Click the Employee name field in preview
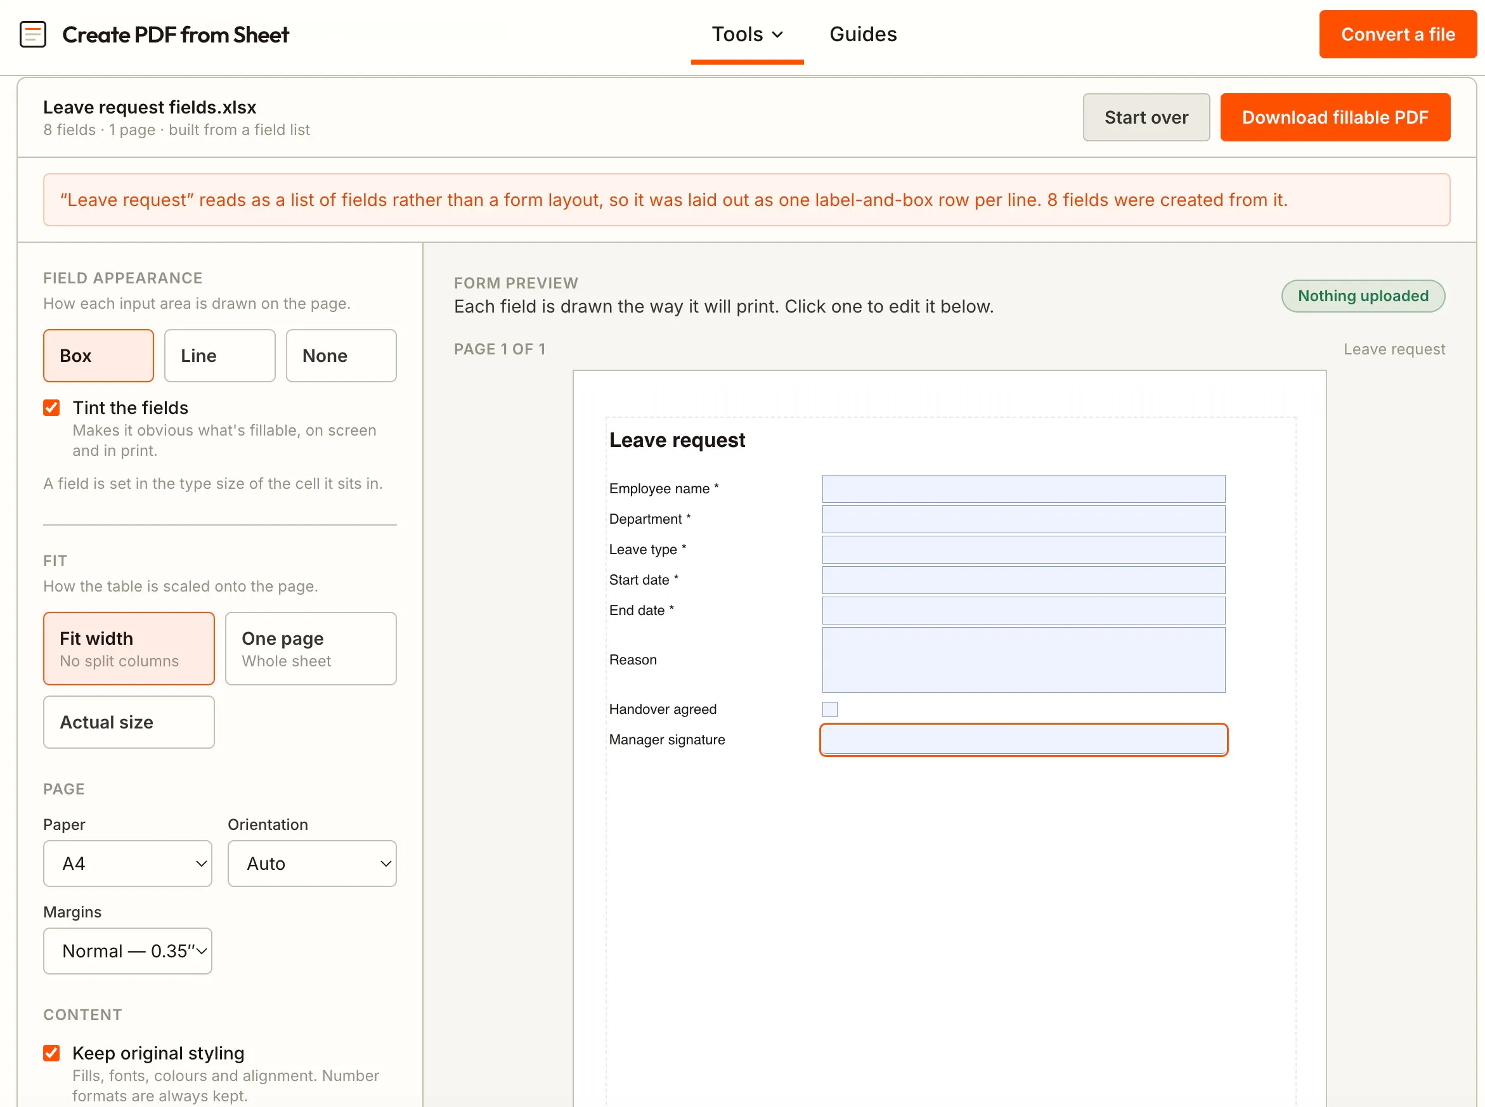This screenshot has height=1107, width=1485. 1023,488
